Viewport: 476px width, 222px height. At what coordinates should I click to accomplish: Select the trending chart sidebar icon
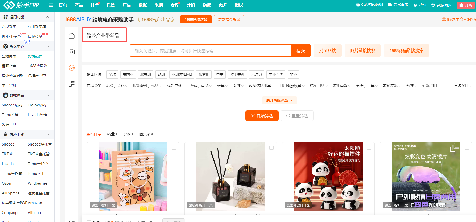[x=72, y=68]
